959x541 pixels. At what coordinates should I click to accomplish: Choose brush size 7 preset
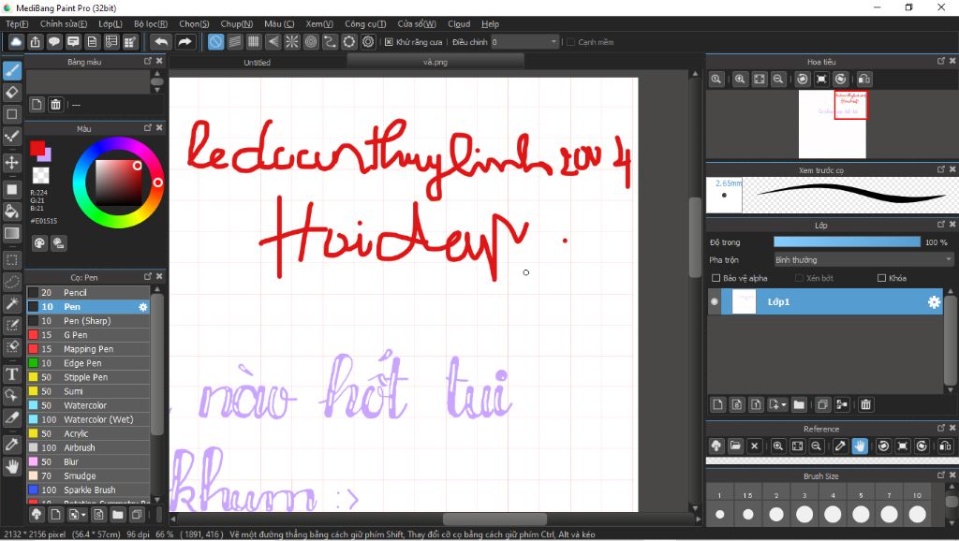(x=890, y=514)
